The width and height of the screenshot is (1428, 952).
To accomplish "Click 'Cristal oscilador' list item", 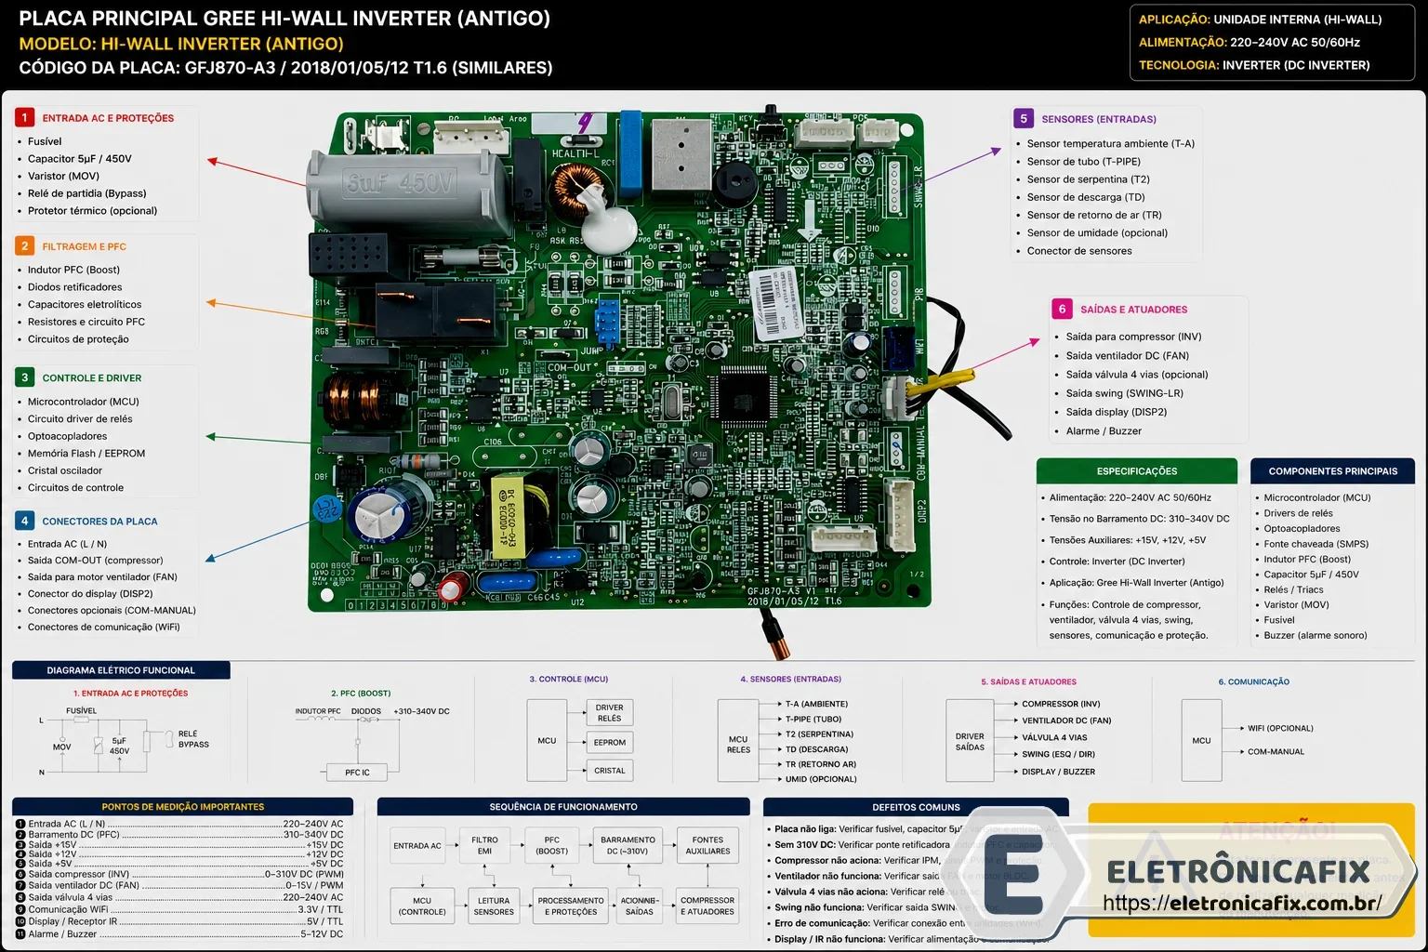I will [65, 470].
